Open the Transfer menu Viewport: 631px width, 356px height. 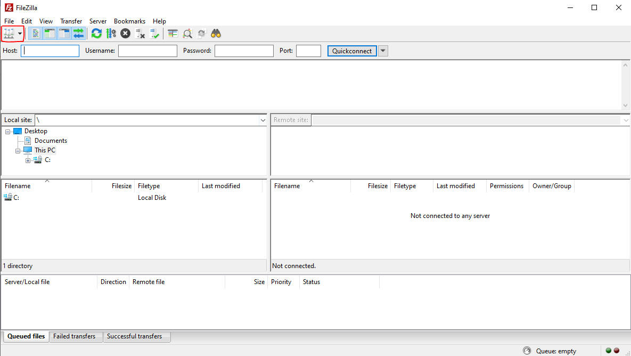(71, 21)
